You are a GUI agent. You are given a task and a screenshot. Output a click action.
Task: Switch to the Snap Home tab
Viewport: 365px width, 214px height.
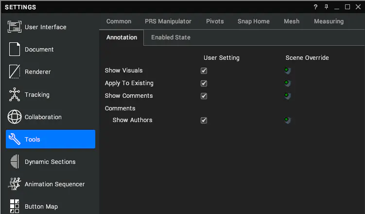tap(254, 21)
